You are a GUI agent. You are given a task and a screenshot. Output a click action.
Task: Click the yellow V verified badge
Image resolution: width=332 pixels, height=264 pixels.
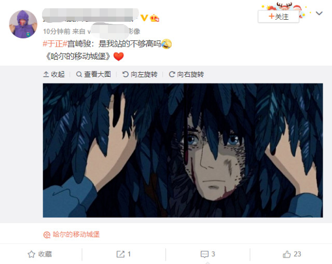144,18
